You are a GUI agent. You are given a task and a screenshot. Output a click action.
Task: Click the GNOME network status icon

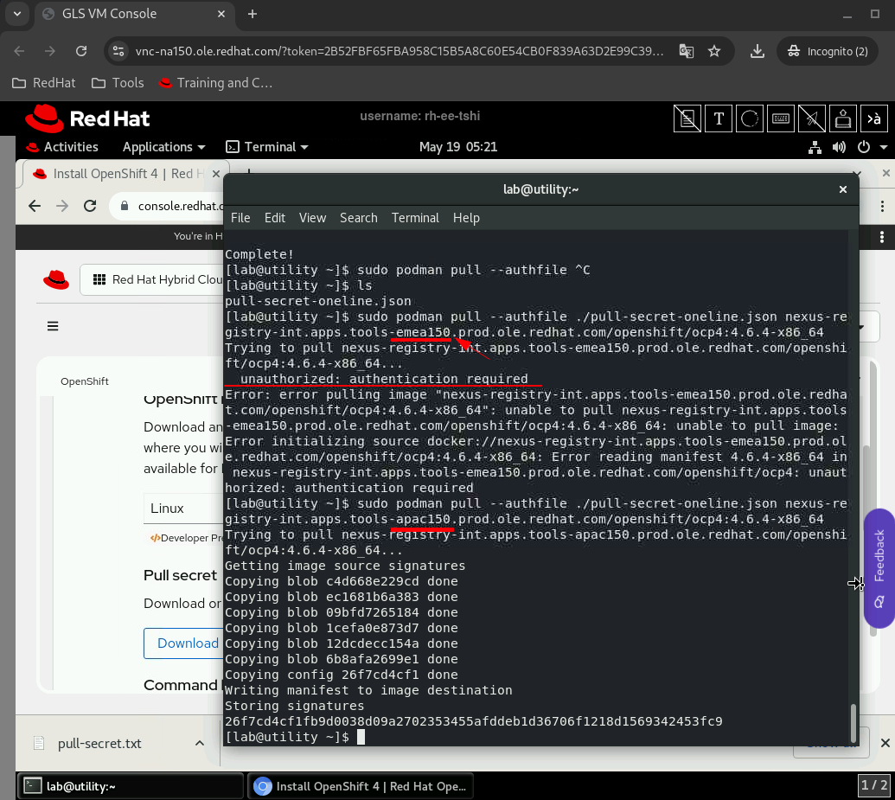(815, 147)
